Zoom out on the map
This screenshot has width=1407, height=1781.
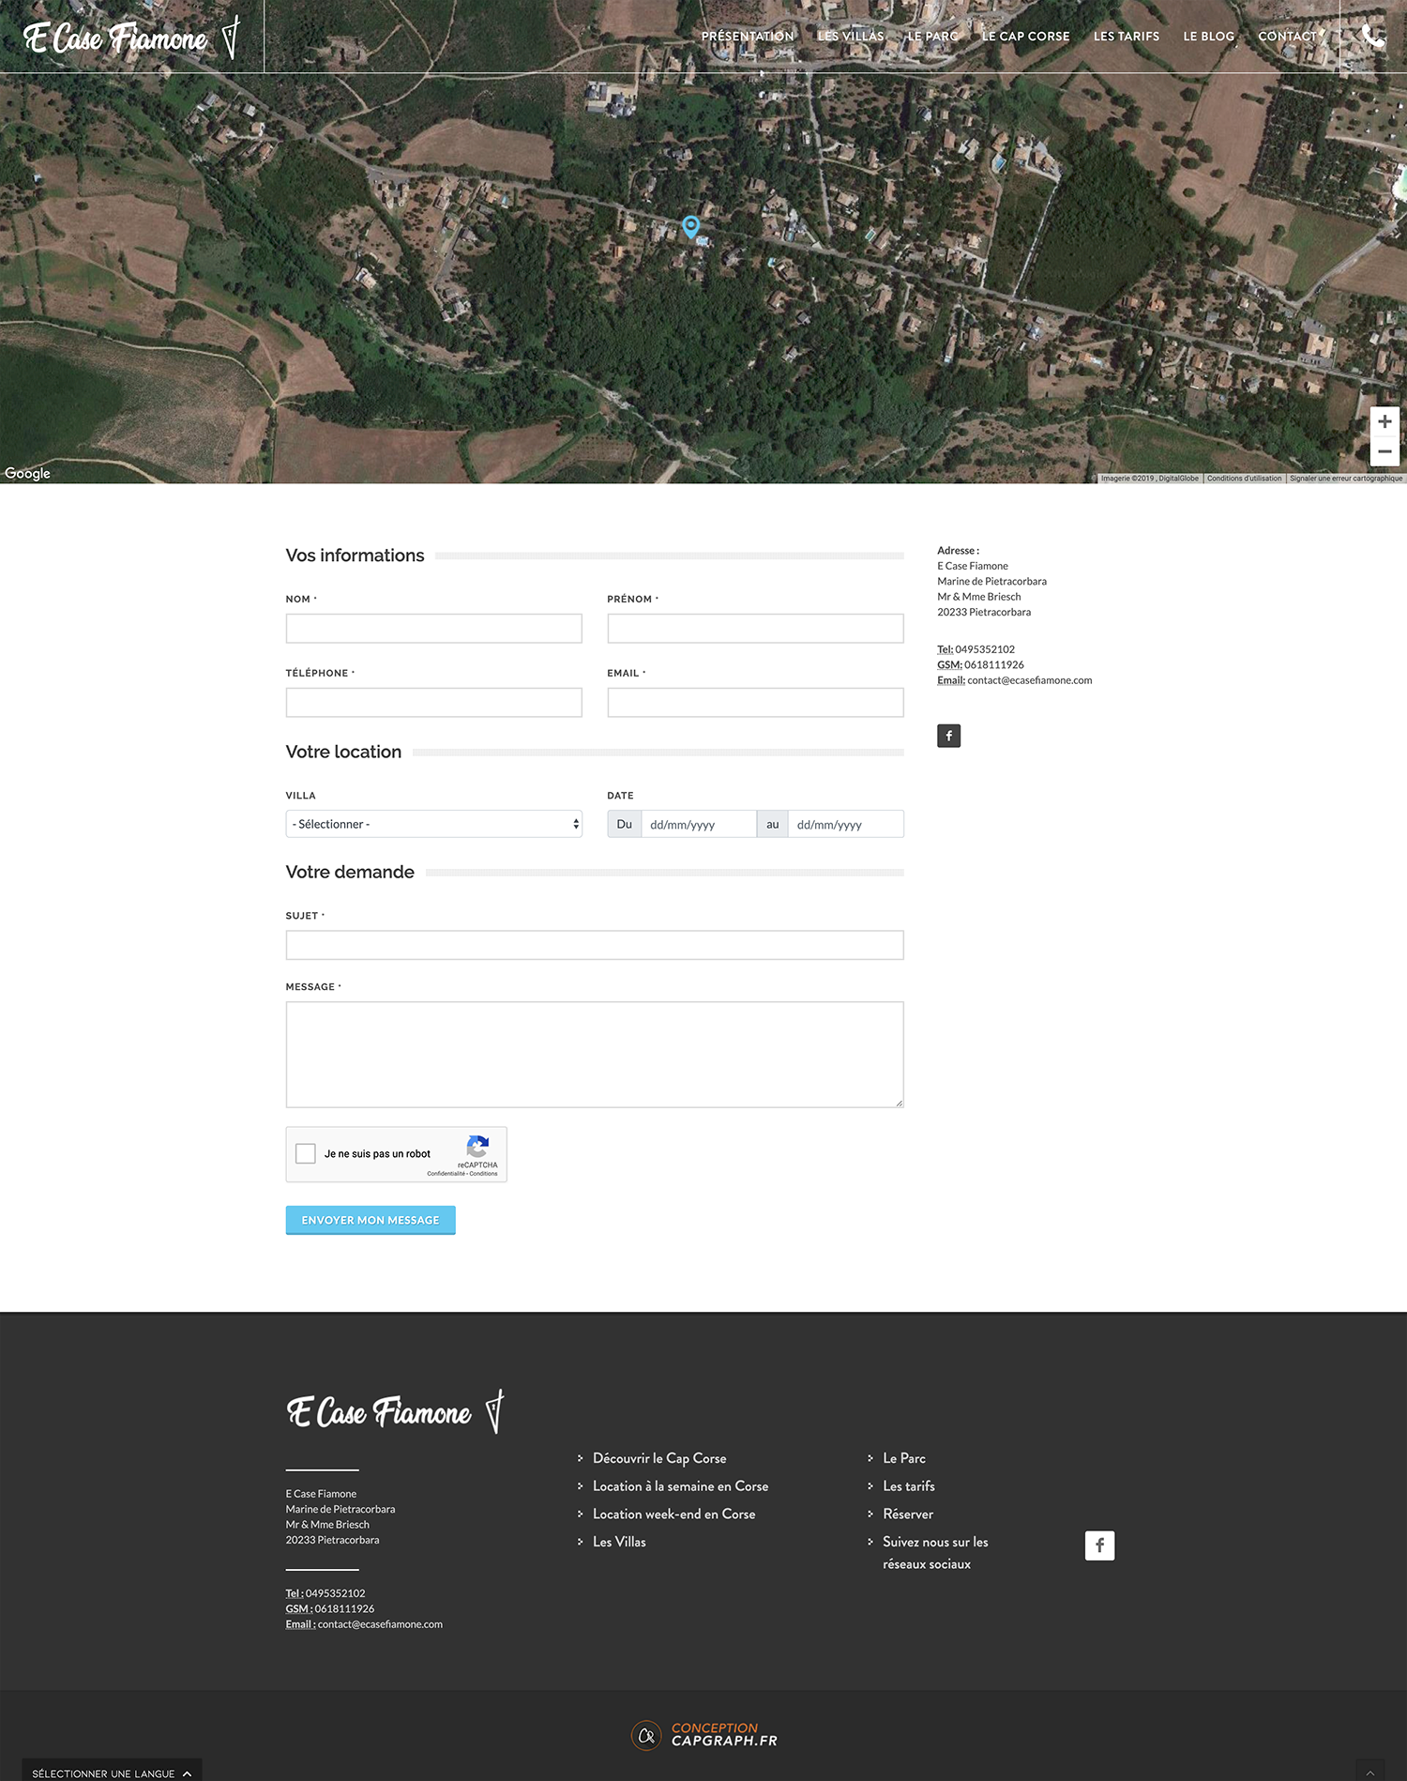pyautogui.click(x=1384, y=451)
